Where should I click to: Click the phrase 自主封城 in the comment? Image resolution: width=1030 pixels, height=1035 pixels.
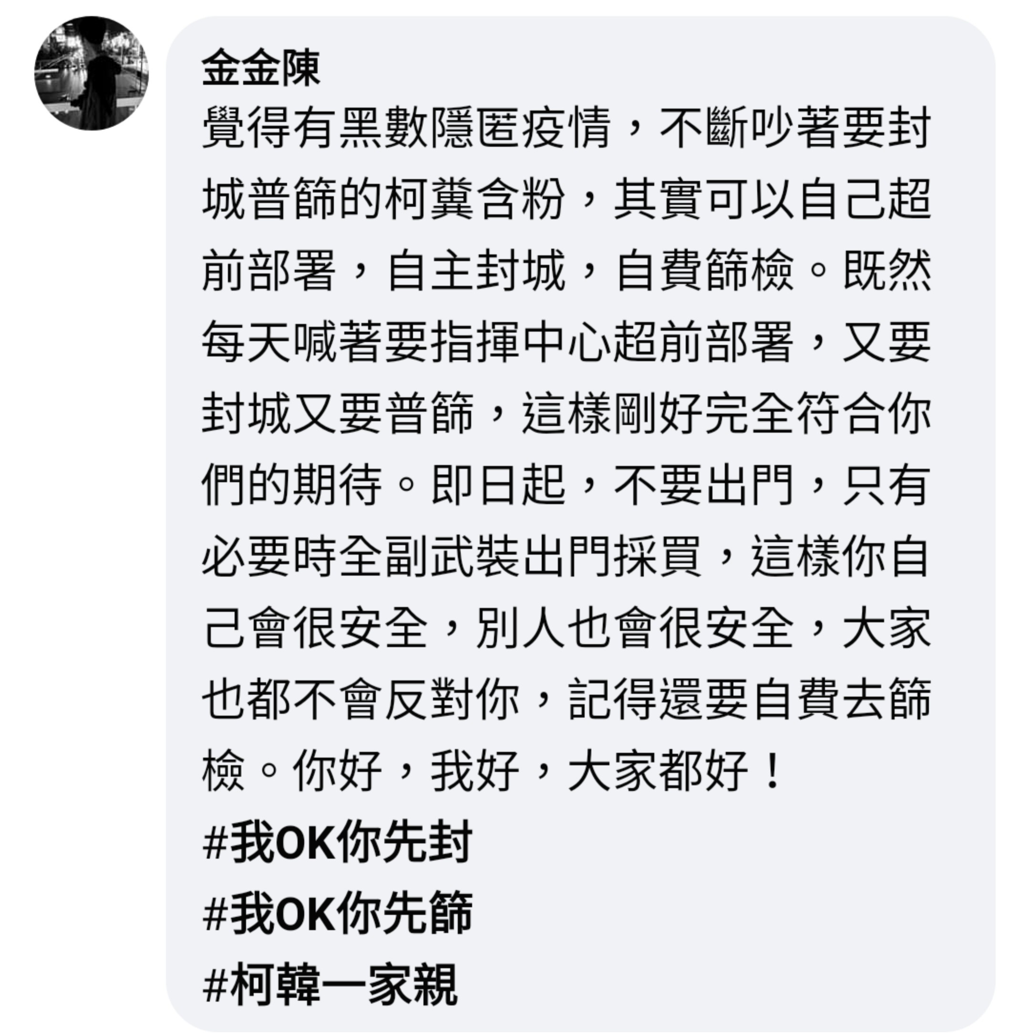tap(476, 271)
